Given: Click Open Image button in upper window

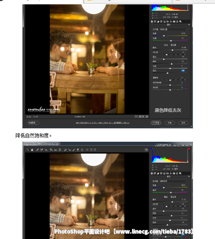Looking at the screenshot, I should (x=156, y=123).
